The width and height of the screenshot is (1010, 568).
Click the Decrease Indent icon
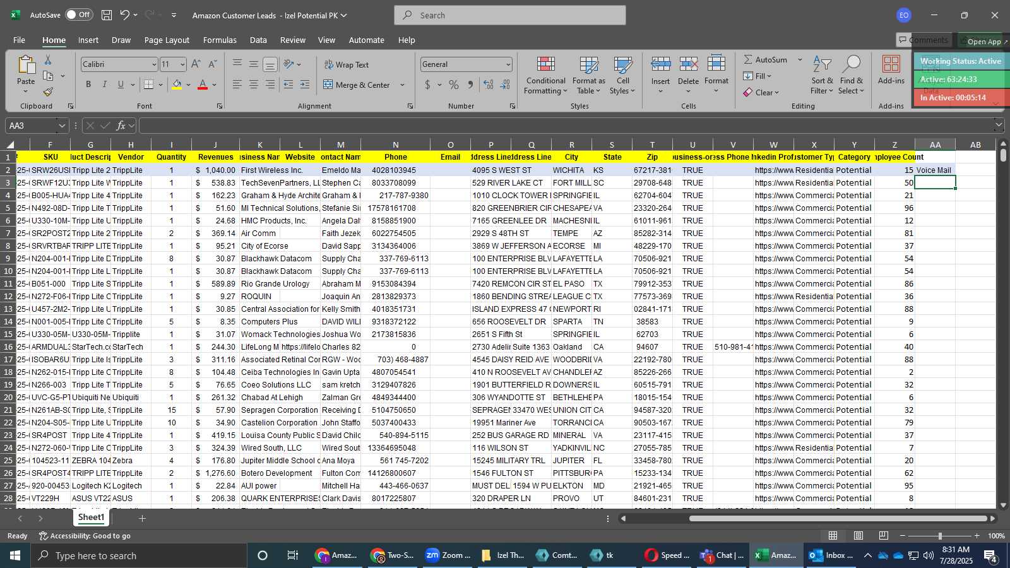click(288, 85)
